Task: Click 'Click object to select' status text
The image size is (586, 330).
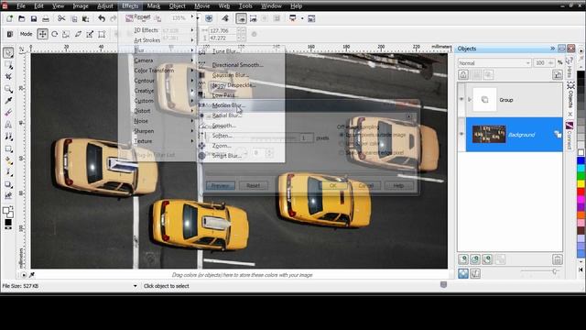Action: pyautogui.click(x=167, y=286)
